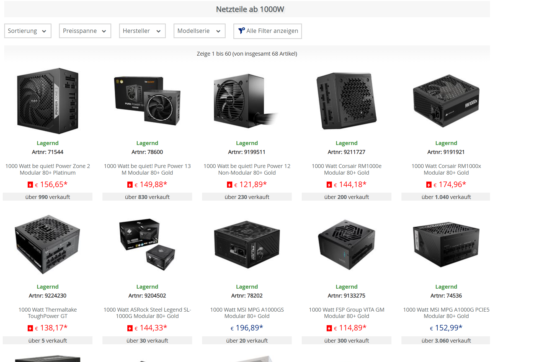534x362 pixels.
Task: Click red flash icon beside 174,96 price
Action: 429,185
